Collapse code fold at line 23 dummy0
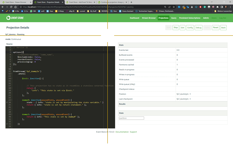Screen dimensions: 233x147 12,100
